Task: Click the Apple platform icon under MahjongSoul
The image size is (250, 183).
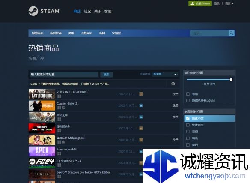Action: 63,142
